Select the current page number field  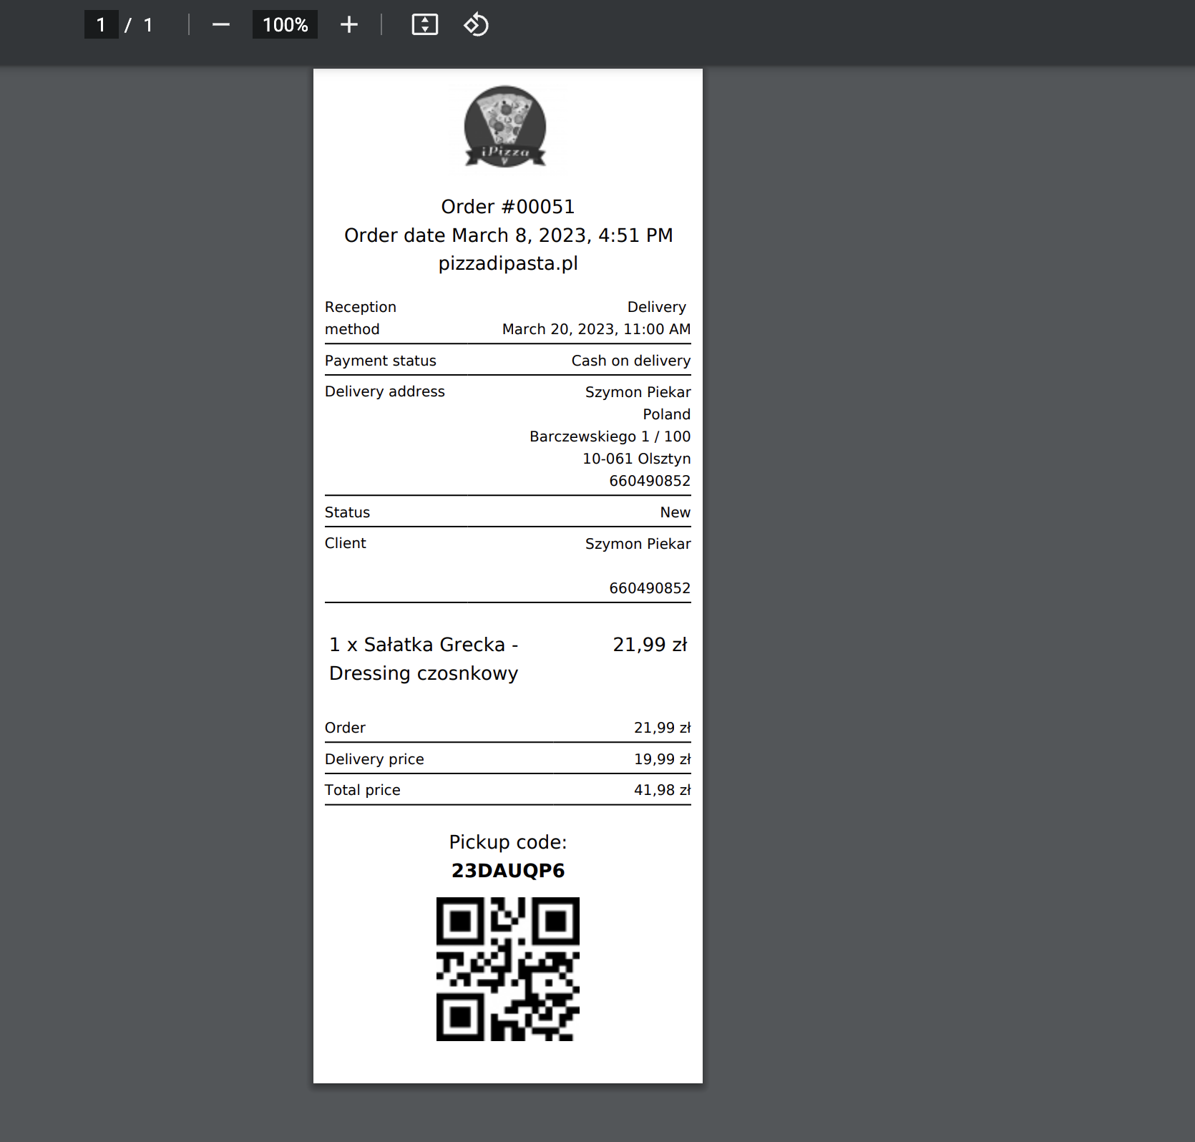101,25
